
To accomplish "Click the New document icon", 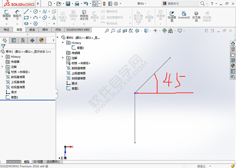I will (x=50, y=4).
